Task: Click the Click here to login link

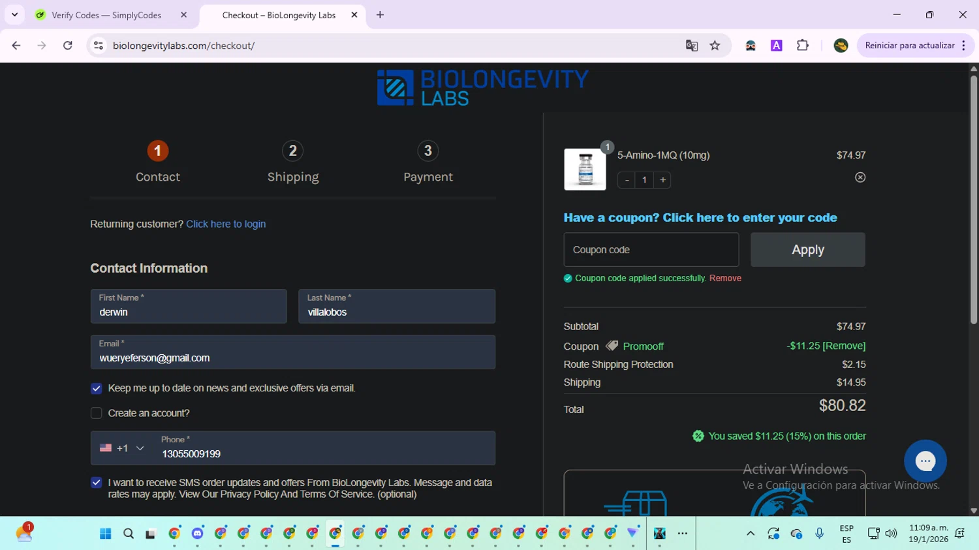Action: click(x=226, y=224)
